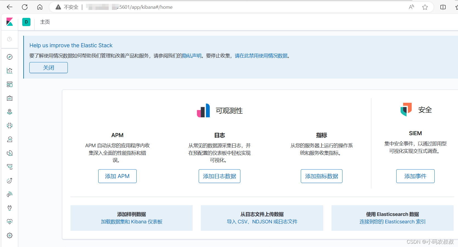Screen dimensions: 458x247
Task: Click the 安全 heading
Action: [425, 110]
